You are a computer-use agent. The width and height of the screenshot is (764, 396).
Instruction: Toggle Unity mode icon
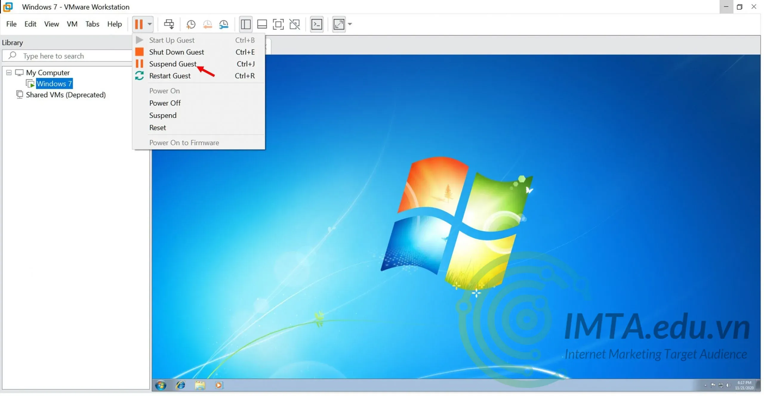[295, 24]
